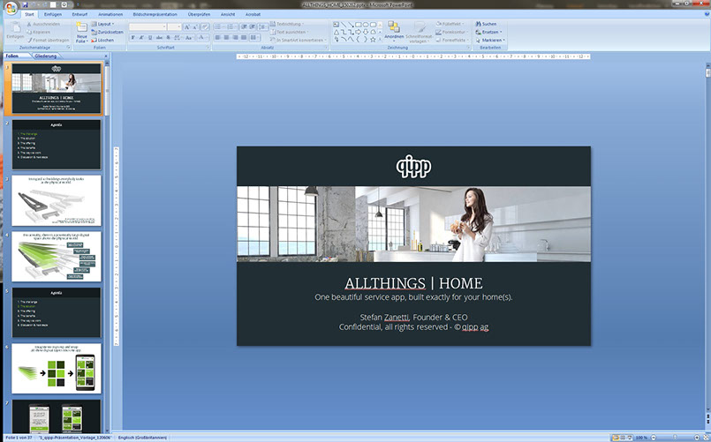Click the ALLTHINGS | HOME title text
The width and height of the screenshot is (711, 442).
pos(413,282)
